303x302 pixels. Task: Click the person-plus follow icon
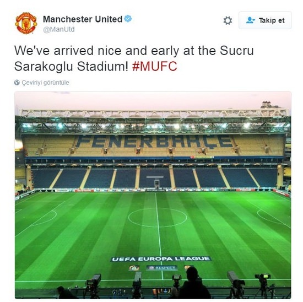[251, 20]
